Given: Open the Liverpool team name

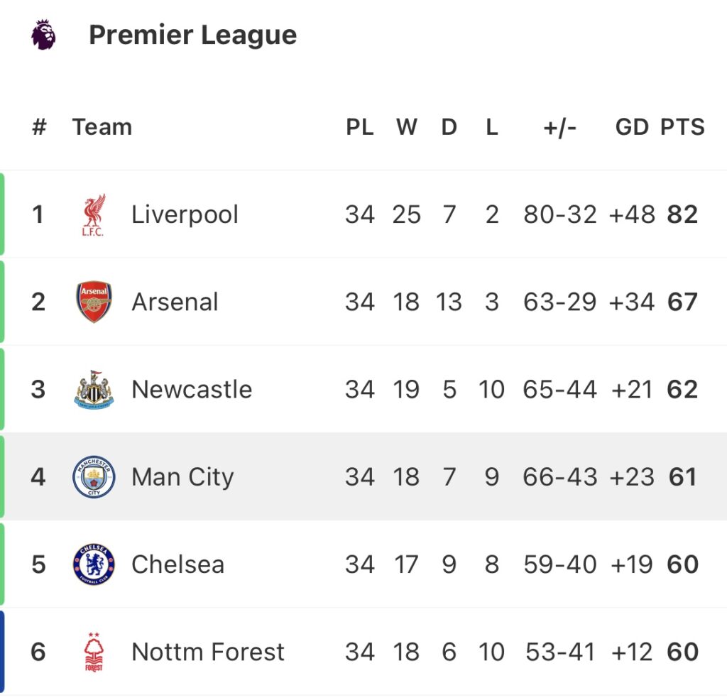Looking at the screenshot, I should coord(185,214).
